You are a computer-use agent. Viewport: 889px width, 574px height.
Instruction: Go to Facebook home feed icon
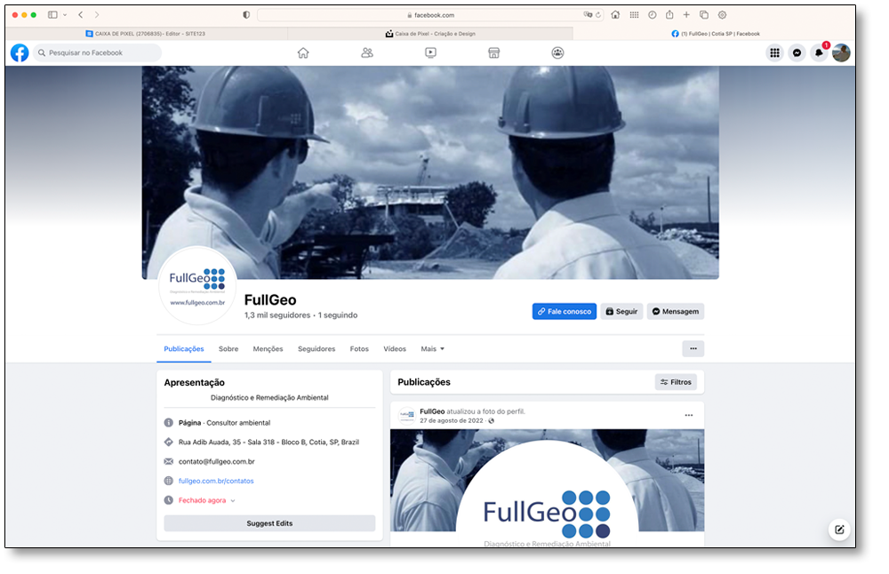(x=303, y=53)
